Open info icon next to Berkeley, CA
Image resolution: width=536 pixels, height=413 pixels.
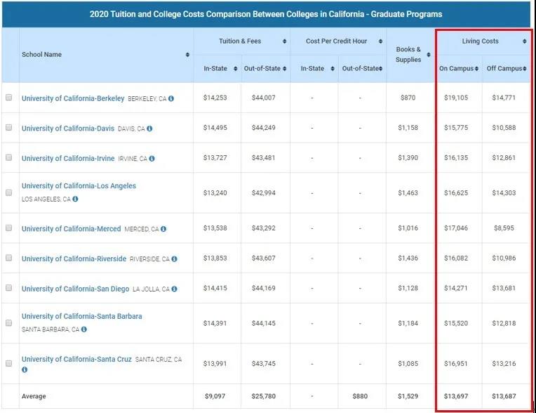coord(171,98)
